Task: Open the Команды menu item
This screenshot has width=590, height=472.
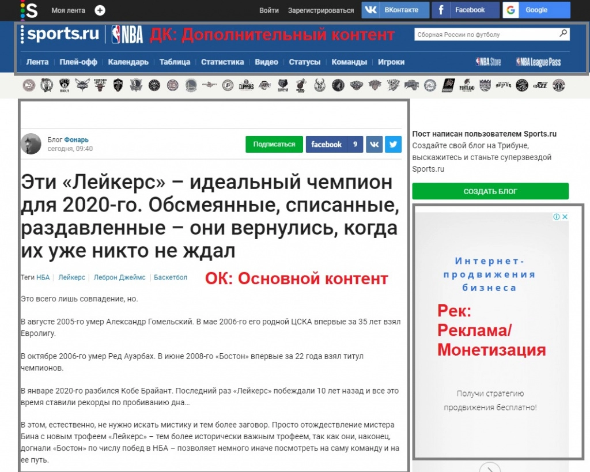Action: pyautogui.click(x=349, y=62)
